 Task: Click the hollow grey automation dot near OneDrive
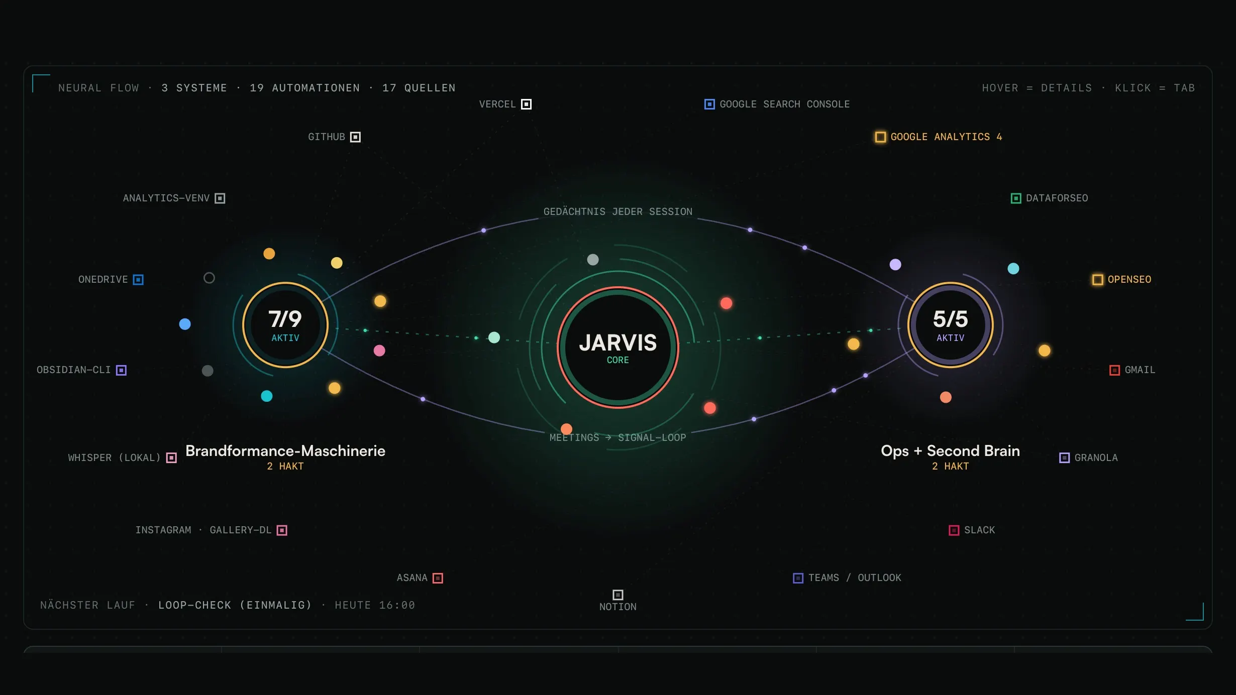tap(209, 278)
